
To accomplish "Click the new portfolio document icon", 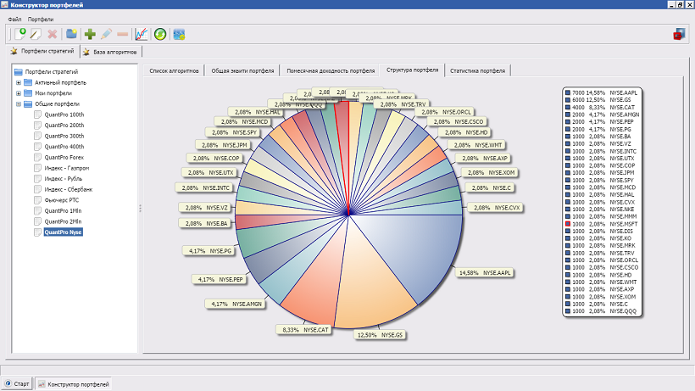I will [x=20, y=34].
